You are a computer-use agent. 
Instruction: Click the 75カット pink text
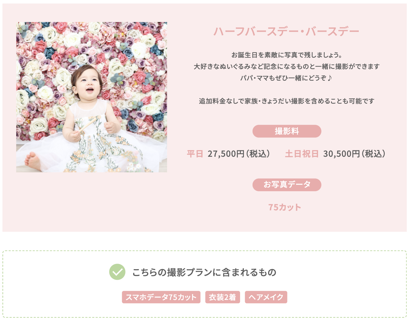click(285, 207)
